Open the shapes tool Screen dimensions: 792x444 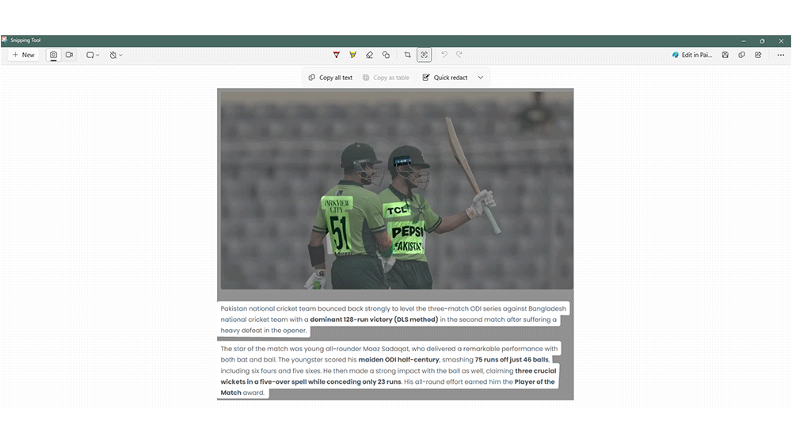coord(386,55)
